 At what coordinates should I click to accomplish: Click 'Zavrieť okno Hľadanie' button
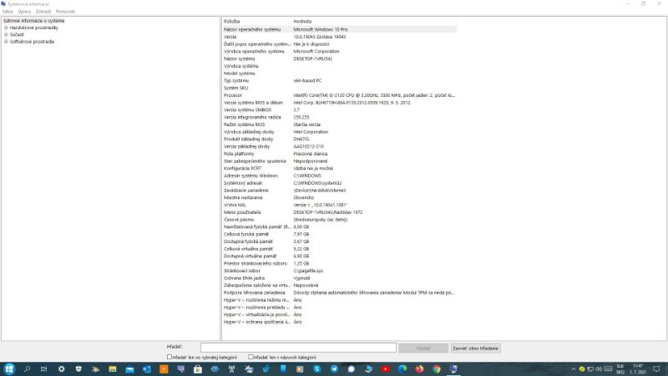coord(476,347)
